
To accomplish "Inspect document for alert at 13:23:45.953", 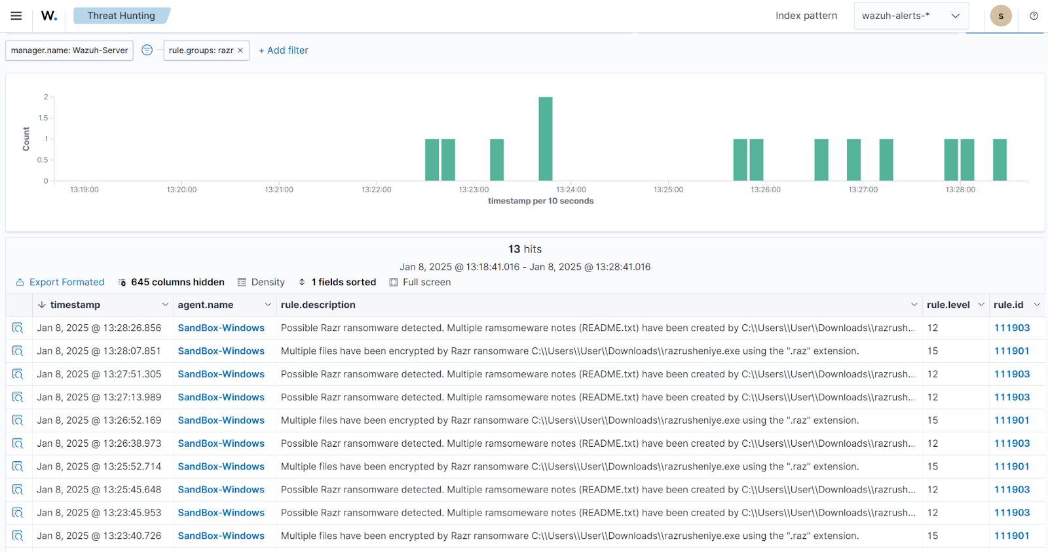I will coord(18,513).
